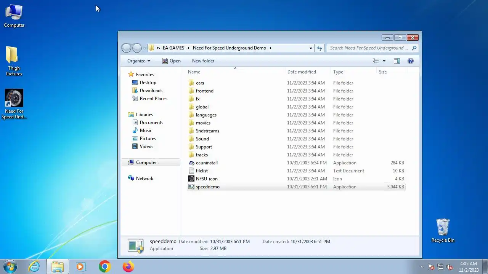Click the Explorer Back navigation arrow
Screen dimensions: 488x274
click(x=126, y=48)
